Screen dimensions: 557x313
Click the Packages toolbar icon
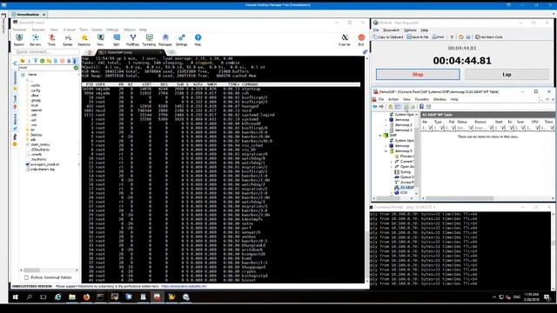(165, 40)
